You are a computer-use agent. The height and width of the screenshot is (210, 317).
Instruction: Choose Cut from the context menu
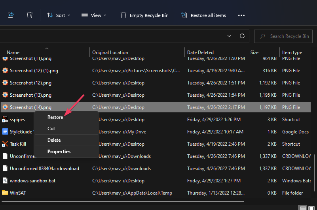tap(51, 129)
